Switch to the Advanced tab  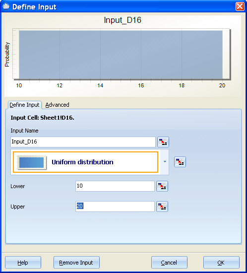point(57,105)
